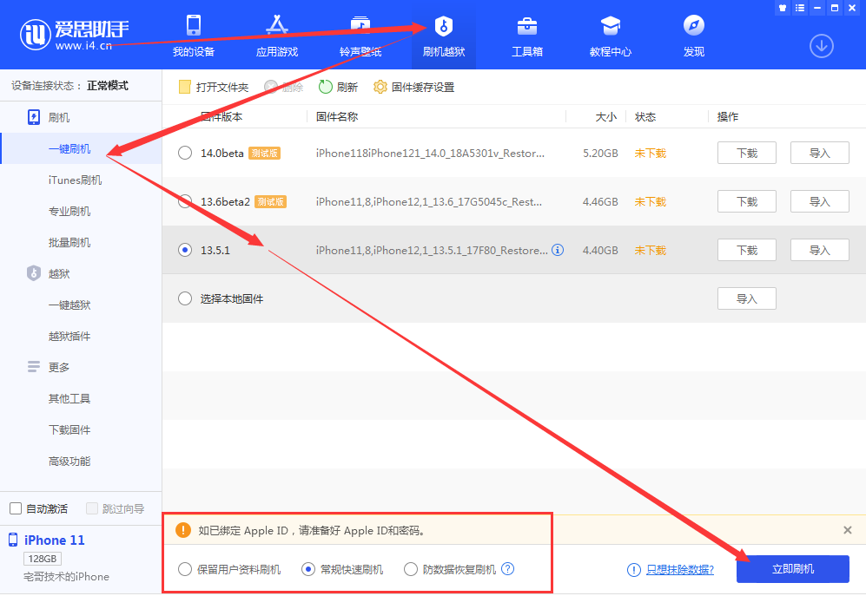Toggle the 跳过向导 checkbox

[92, 508]
